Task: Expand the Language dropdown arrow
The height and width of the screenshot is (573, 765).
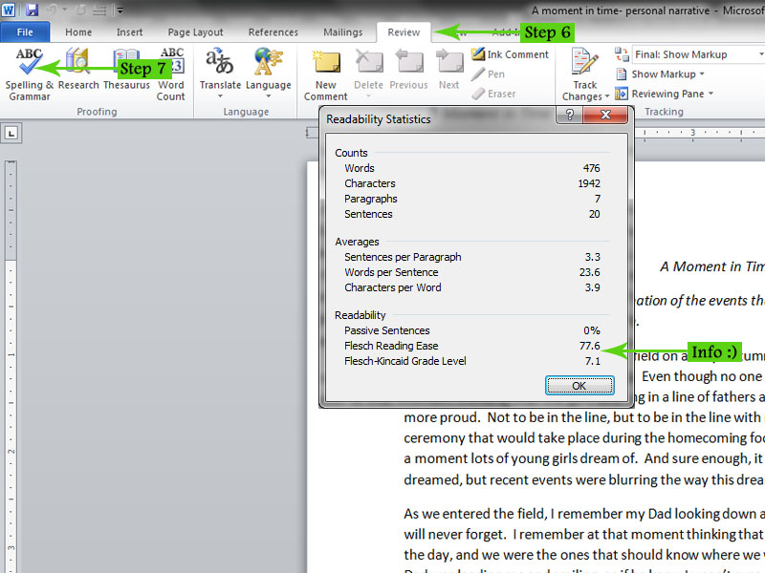Action: (x=269, y=96)
